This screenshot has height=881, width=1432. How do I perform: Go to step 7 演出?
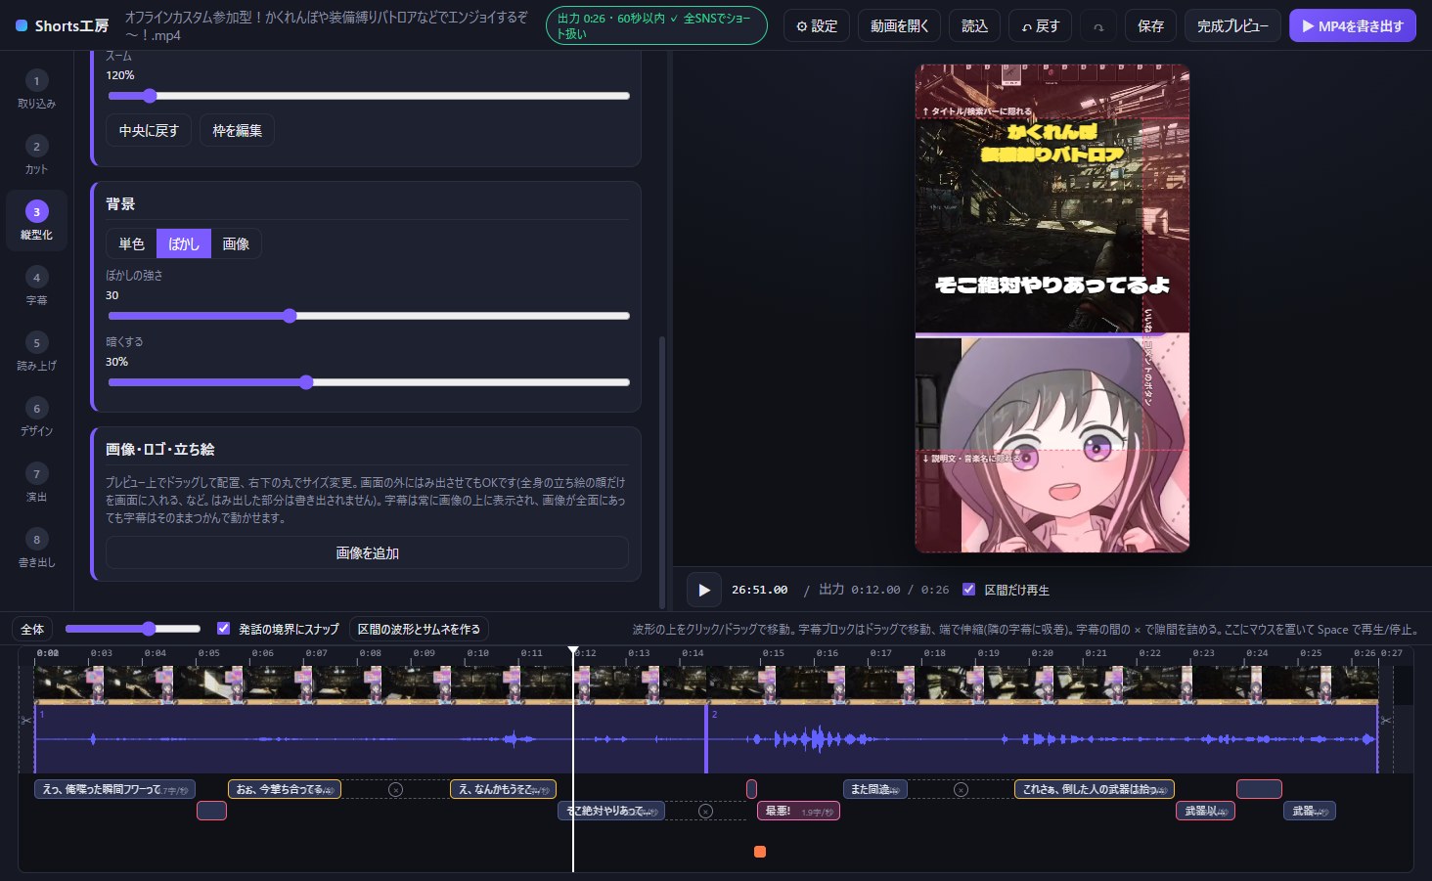point(36,483)
